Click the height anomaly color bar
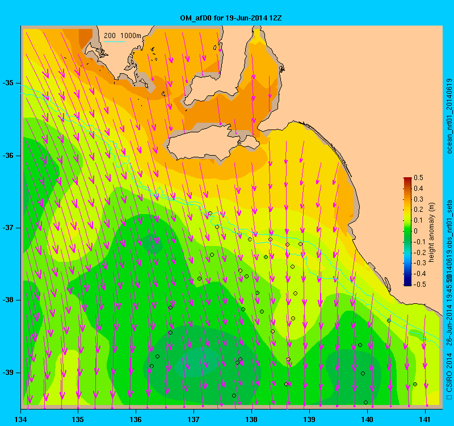 point(407,232)
